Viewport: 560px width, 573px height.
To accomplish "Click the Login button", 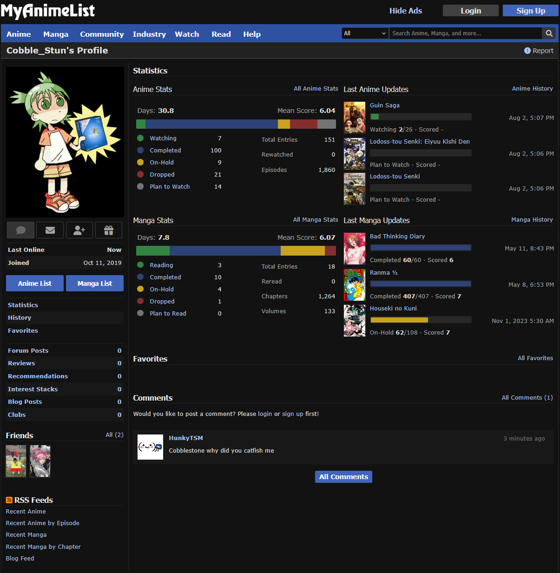I will click(471, 11).
